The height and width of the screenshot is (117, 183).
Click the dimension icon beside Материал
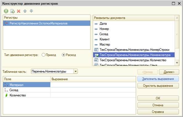[6, 85]
